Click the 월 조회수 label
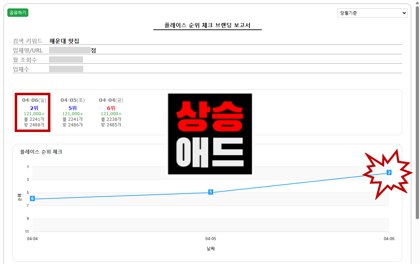Screen dimensions: 420x264 [x=25, y=60]
